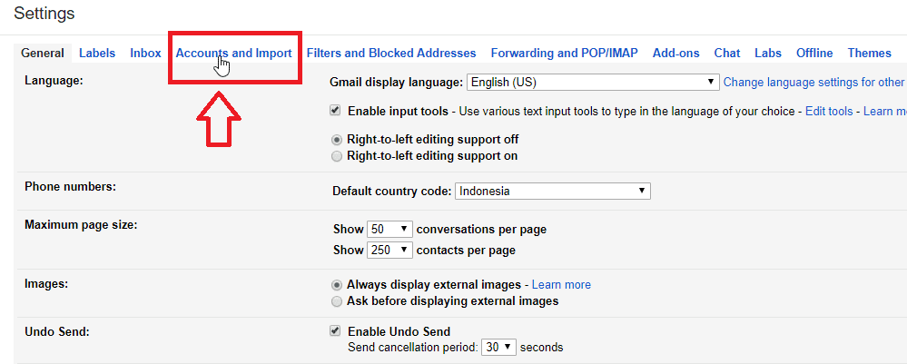
Task: Select Always display external images
Action: click(x=337, y=285)
